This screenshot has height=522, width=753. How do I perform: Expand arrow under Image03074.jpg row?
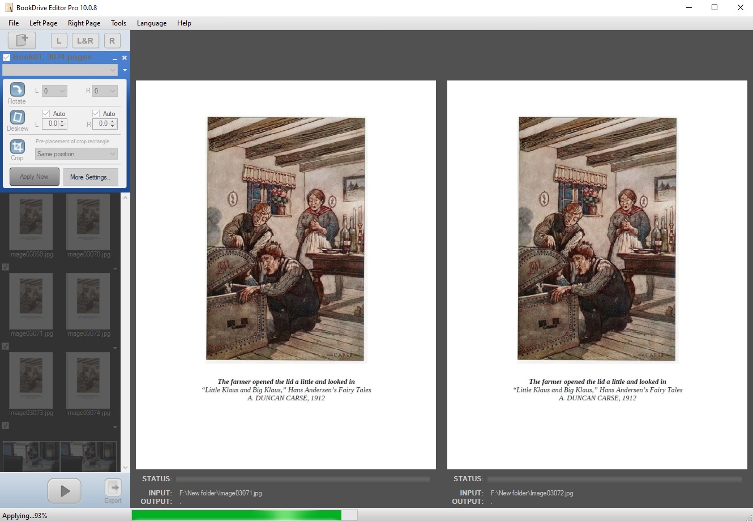click(x=115, y=427)
